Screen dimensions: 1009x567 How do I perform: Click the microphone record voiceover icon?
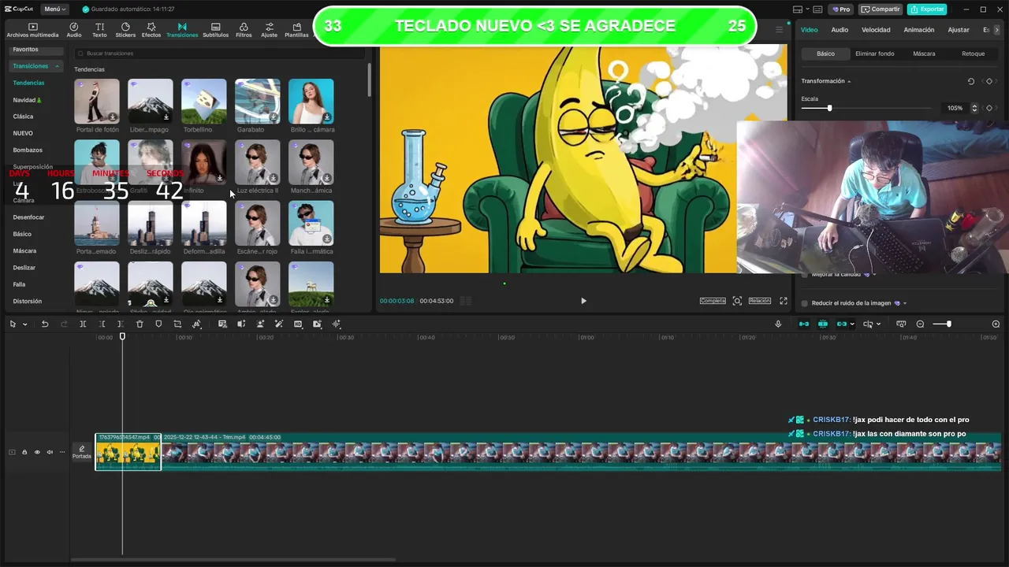coord(778,324)
